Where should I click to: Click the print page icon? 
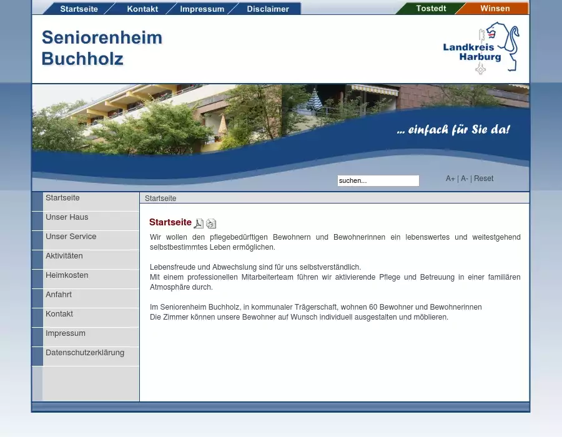[x=211, y=223]
